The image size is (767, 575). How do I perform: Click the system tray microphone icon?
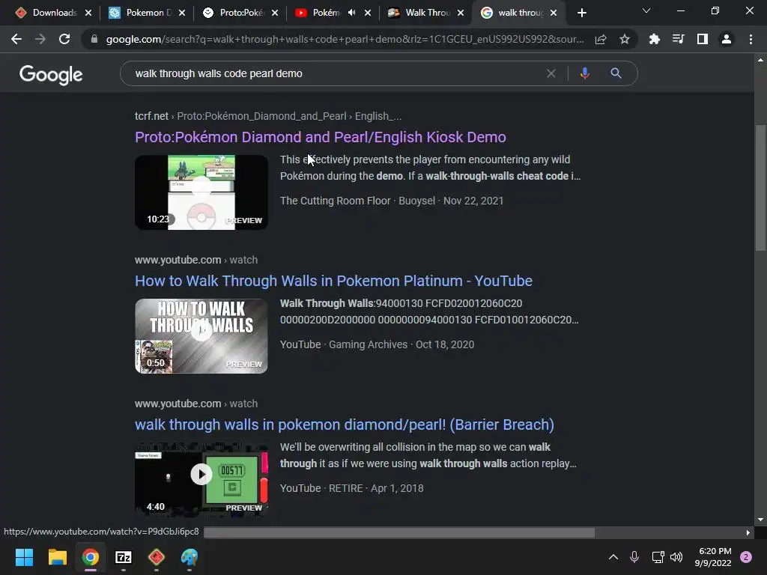[x=634, y=557]
